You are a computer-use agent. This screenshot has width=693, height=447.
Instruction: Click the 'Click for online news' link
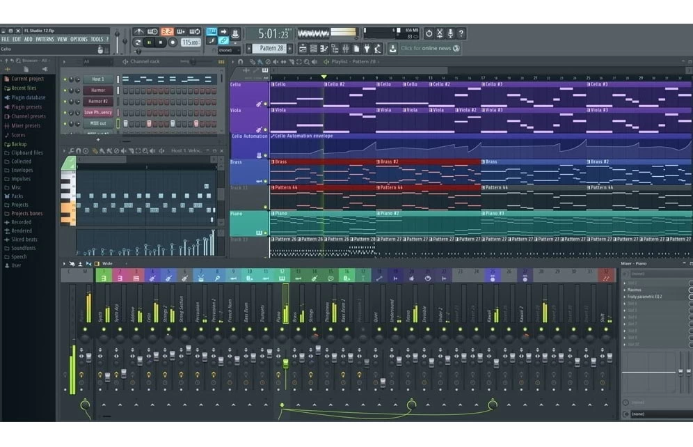426,48
